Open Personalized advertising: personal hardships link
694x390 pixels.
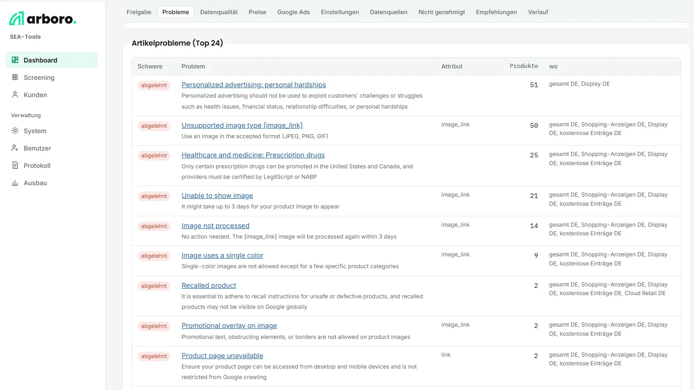click(x=254, y=84)
